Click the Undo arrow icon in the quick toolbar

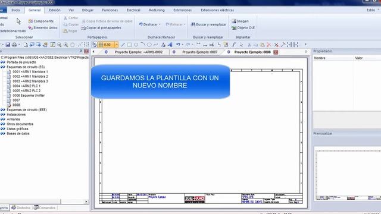coord(178,45)
